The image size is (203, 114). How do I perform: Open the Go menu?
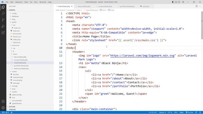coord(31,2)
